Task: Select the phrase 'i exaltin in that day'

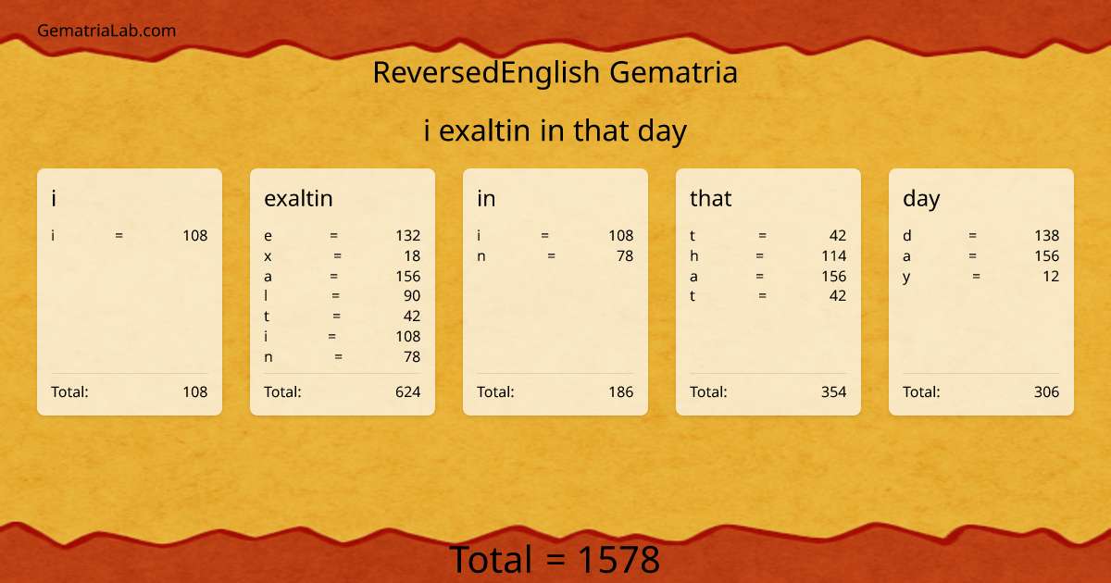Action: pos(555,130)
